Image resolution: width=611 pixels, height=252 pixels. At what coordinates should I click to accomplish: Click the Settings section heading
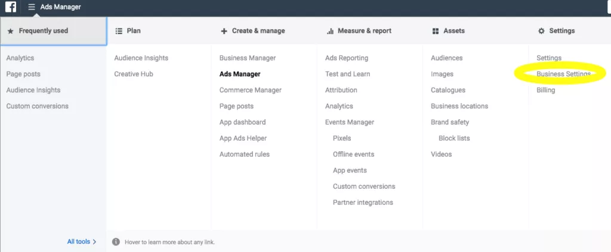click(562, 31)
